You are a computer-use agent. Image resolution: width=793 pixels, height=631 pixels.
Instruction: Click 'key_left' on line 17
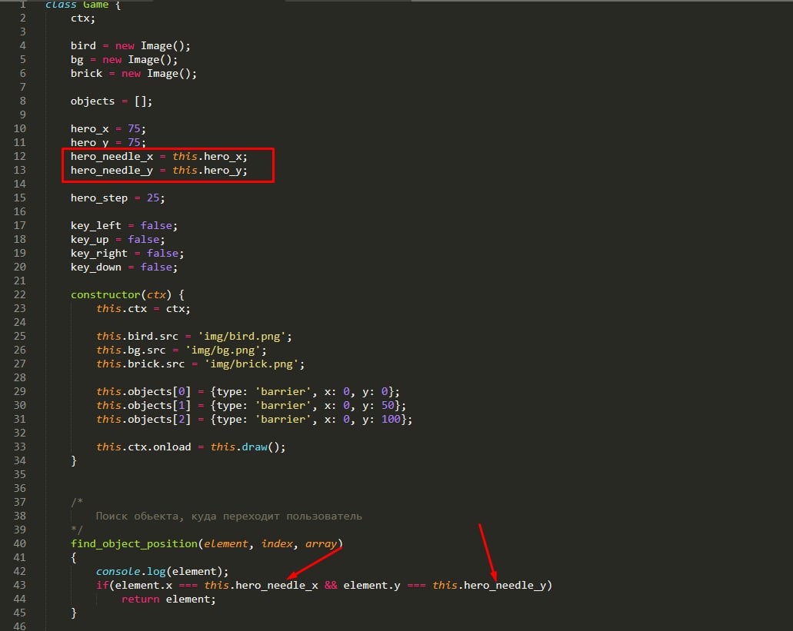(x=96, y=226)
